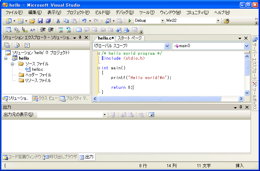Click the Open File folder icon
This screenshot has width=260, height=171.
coord(32,21)
